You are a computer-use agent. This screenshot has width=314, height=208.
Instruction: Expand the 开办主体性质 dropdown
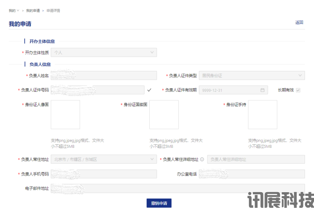(x=104, y=53)
